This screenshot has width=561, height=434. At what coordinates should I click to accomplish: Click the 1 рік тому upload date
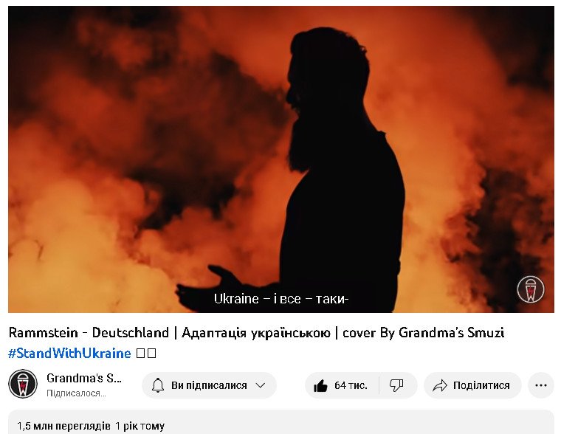tap(140, 426)
